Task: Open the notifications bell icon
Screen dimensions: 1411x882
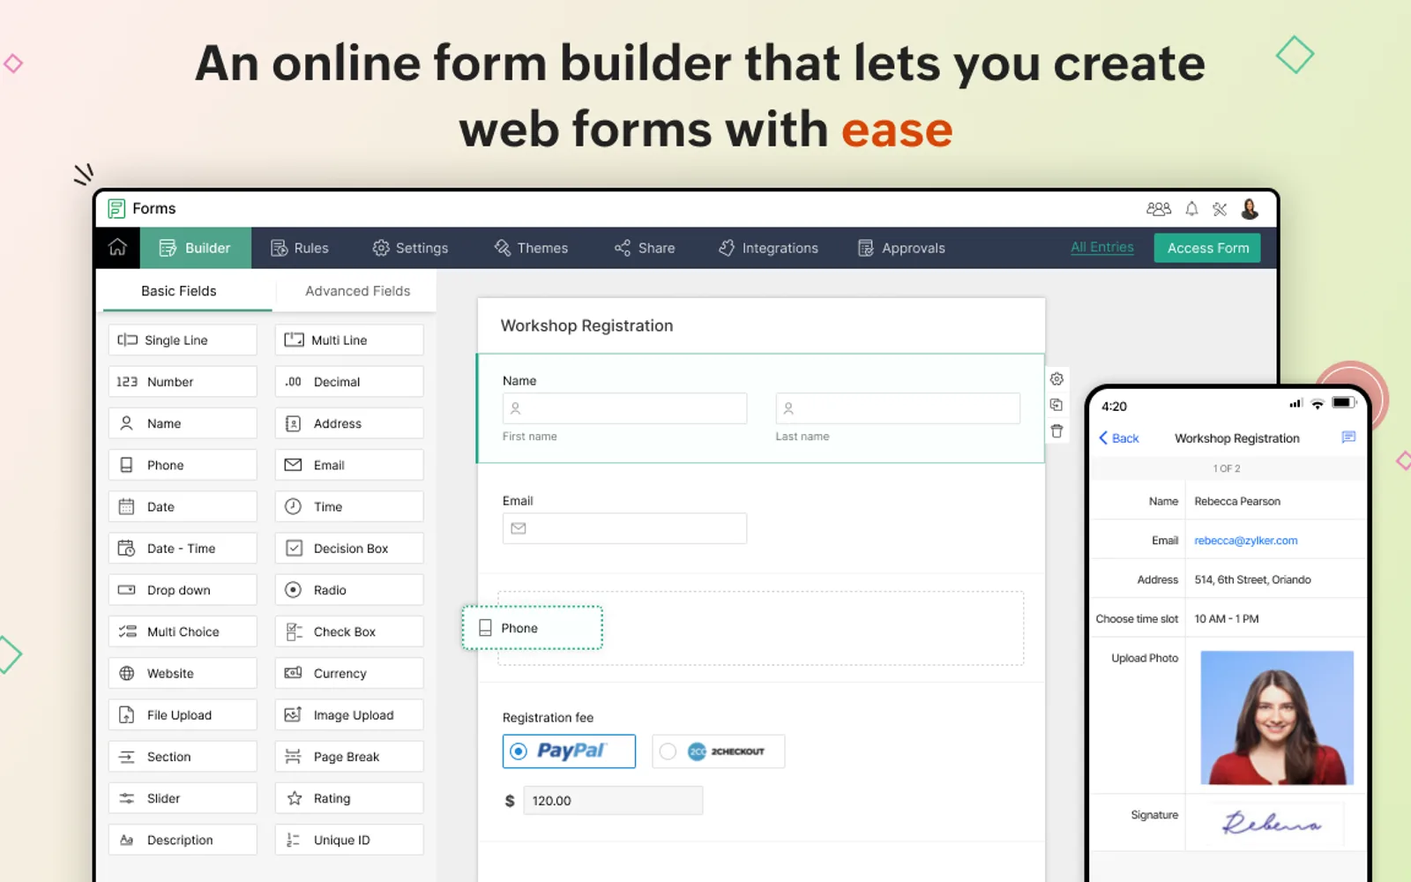Action: click(1191, 209)
